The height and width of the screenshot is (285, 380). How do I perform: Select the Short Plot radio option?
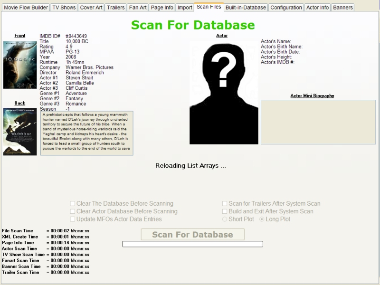point(225,219)
